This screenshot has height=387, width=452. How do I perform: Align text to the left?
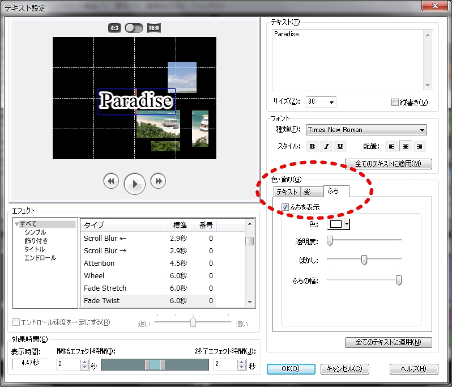(x=391, y=146)
